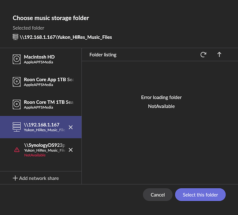Click the plus icon for adding network share

(x=15, y=178)
